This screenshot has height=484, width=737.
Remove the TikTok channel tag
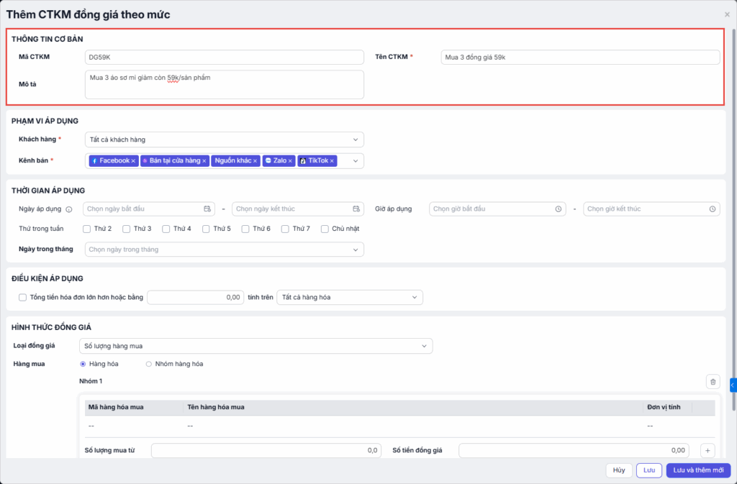(332, 161)
